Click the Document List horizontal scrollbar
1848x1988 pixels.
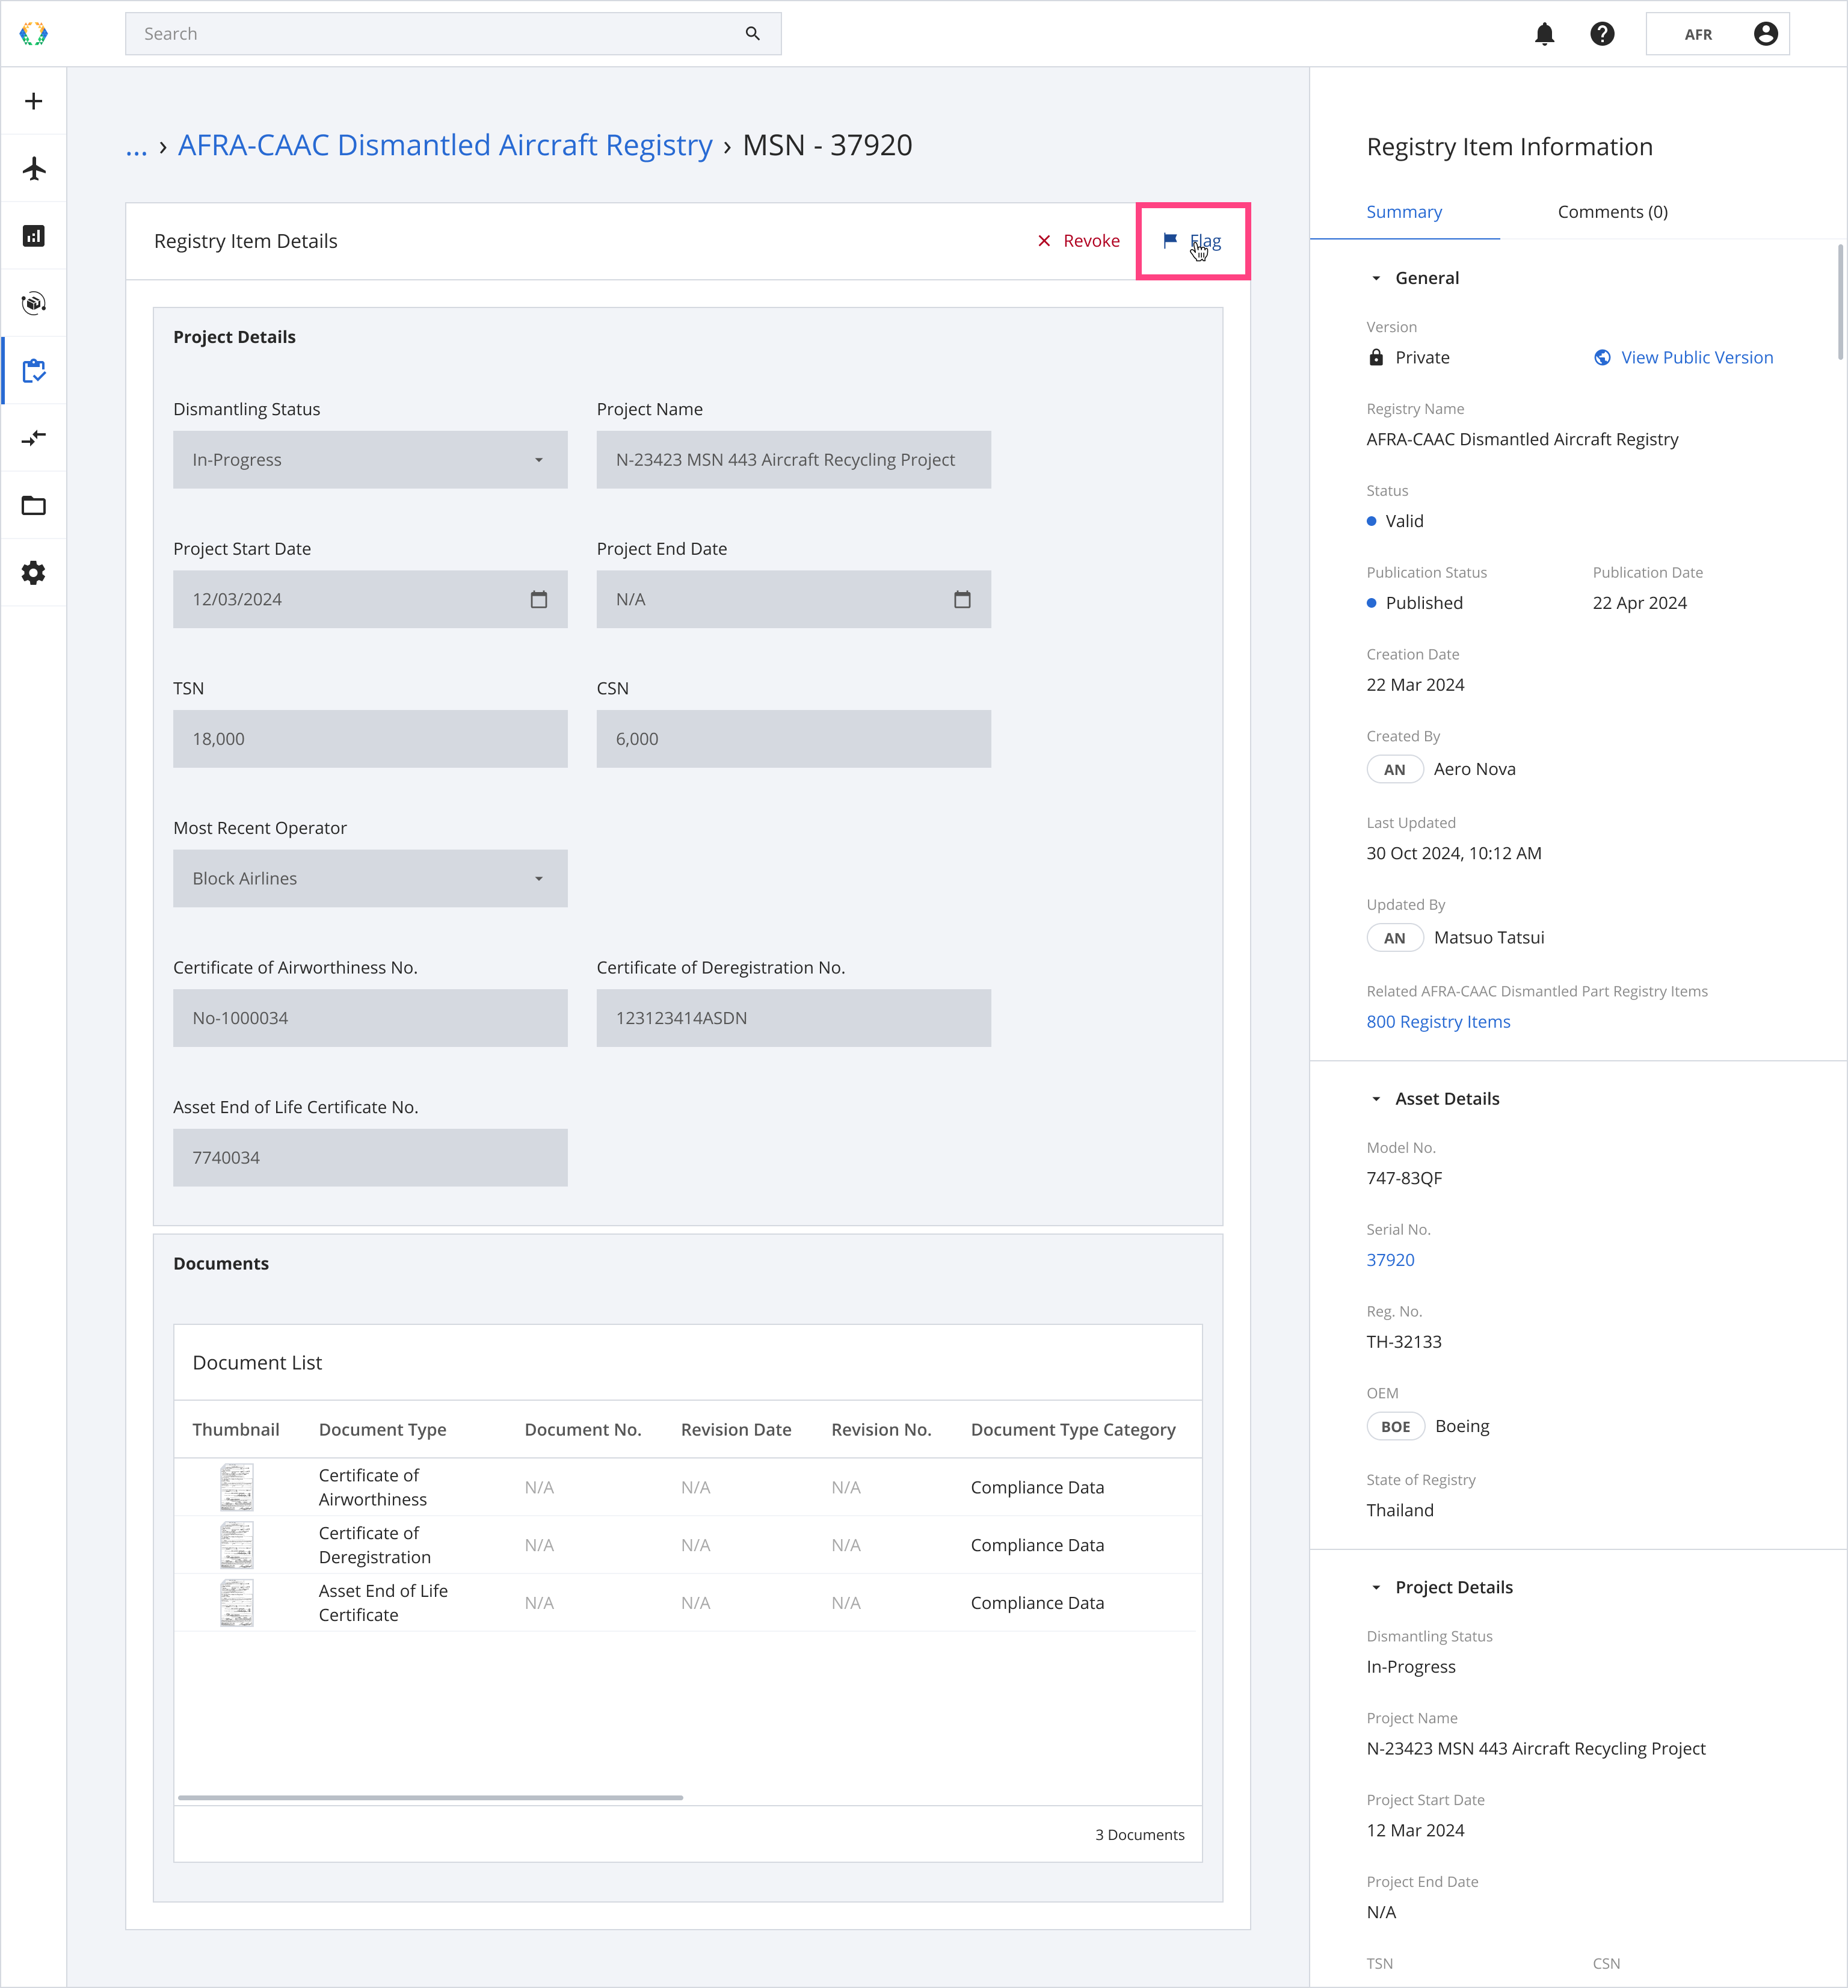tap(430, 1798)
